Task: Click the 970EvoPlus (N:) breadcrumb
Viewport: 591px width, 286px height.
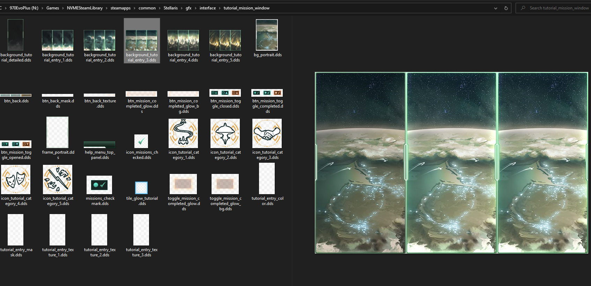Action: [24, 8]
